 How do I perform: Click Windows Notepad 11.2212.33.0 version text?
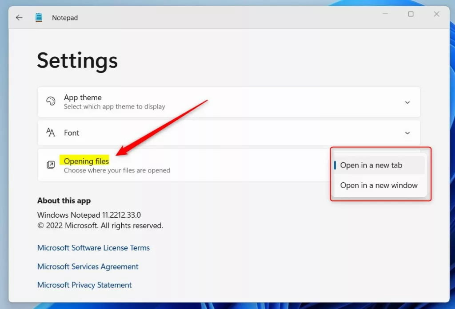(x=89, y=215)
